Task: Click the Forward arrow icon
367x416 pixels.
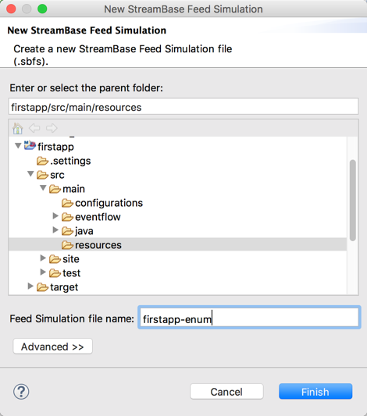Action: pos(52,128)
